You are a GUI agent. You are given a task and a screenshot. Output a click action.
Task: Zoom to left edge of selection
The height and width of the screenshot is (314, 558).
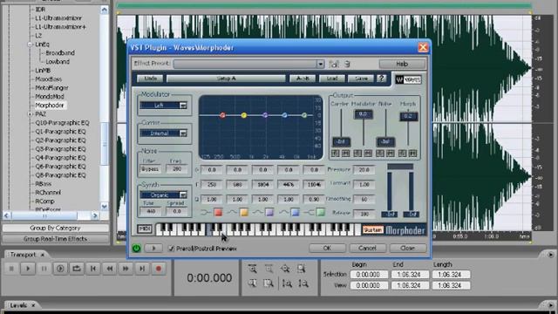pyautogui.click(x=252, y=283)
